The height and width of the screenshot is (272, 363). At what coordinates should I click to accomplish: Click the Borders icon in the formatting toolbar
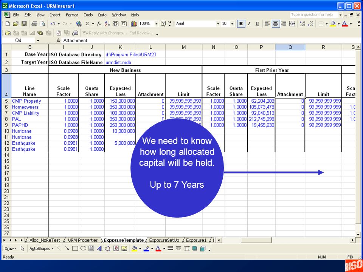321,23
